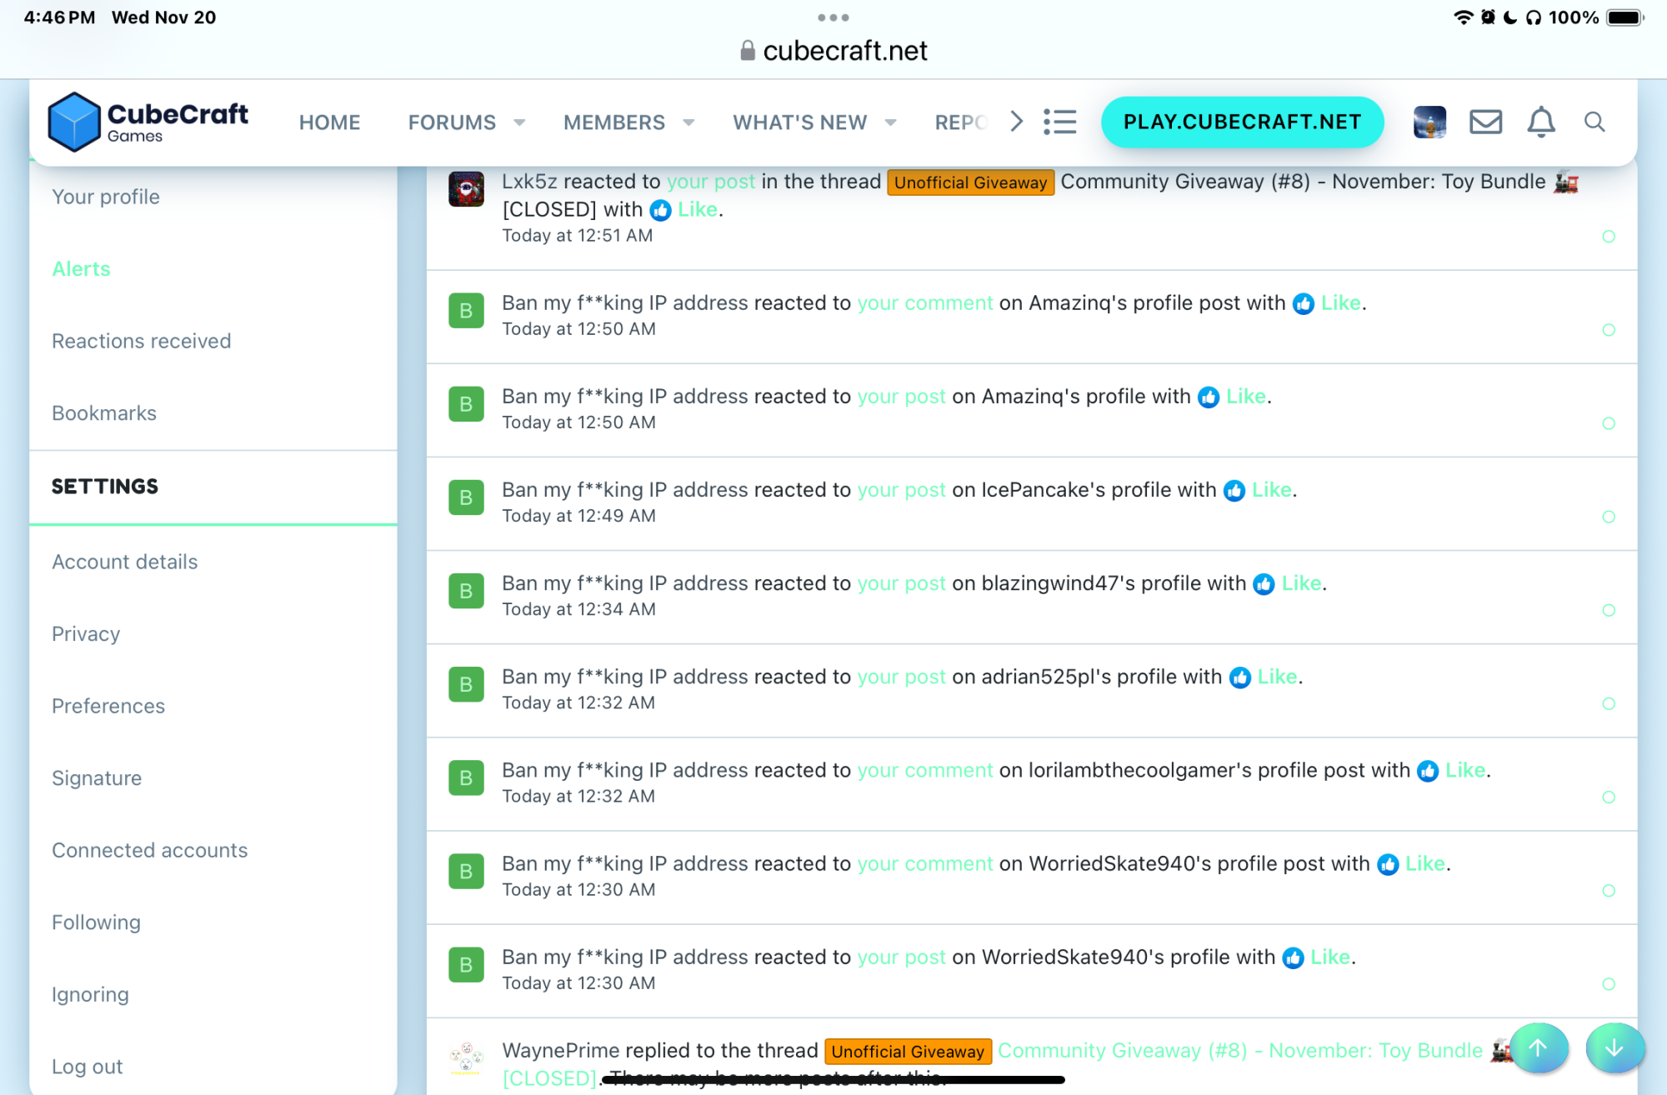Open 'your post' link on IcePancake alert
The width and height of the screenshot is (1667, 1095).
902,490
